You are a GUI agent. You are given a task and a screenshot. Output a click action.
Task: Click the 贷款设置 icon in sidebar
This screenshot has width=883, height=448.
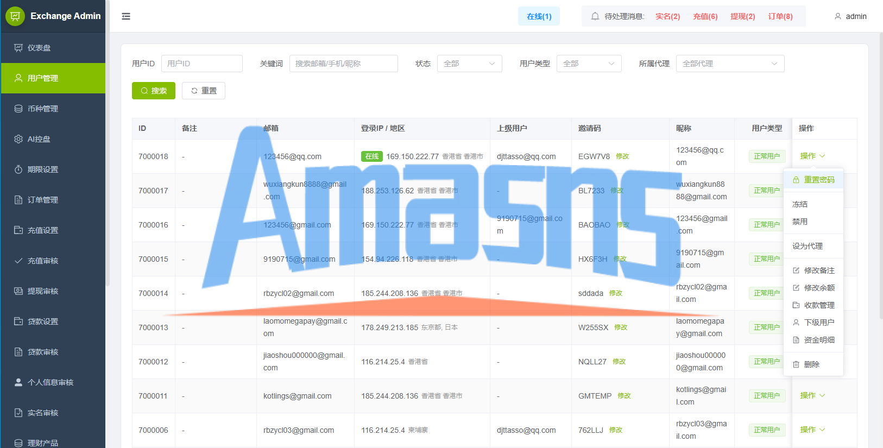(x=18, y=321)
